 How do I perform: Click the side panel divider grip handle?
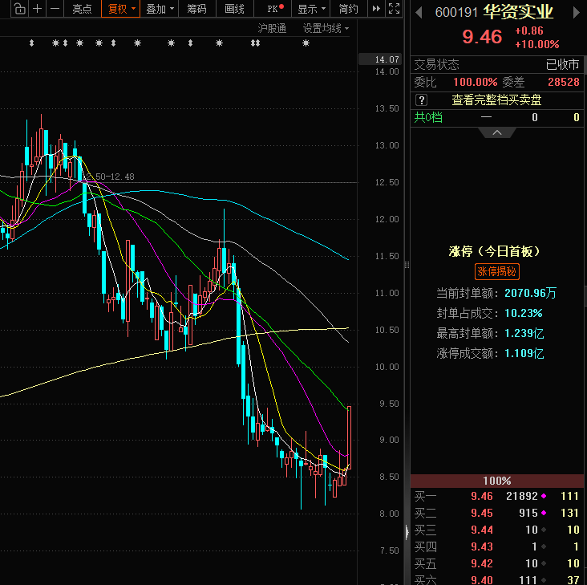point(407,265)
